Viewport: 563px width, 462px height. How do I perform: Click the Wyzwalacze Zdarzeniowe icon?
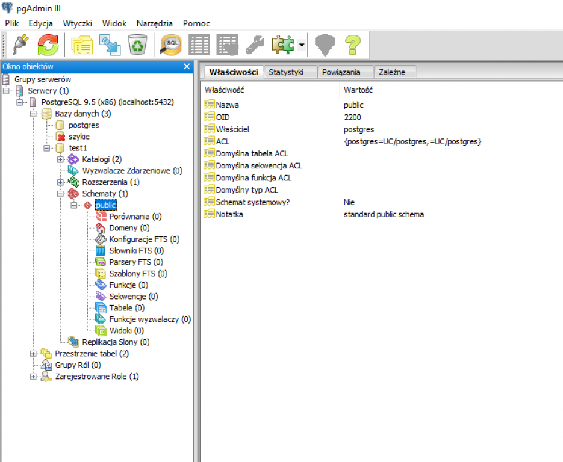pyautogui.click(x=73, y=171)
